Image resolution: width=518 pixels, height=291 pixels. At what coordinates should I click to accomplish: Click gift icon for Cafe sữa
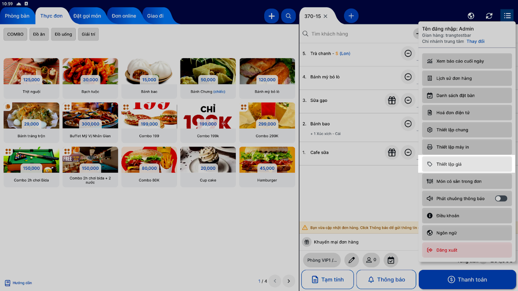pos(392,152)
